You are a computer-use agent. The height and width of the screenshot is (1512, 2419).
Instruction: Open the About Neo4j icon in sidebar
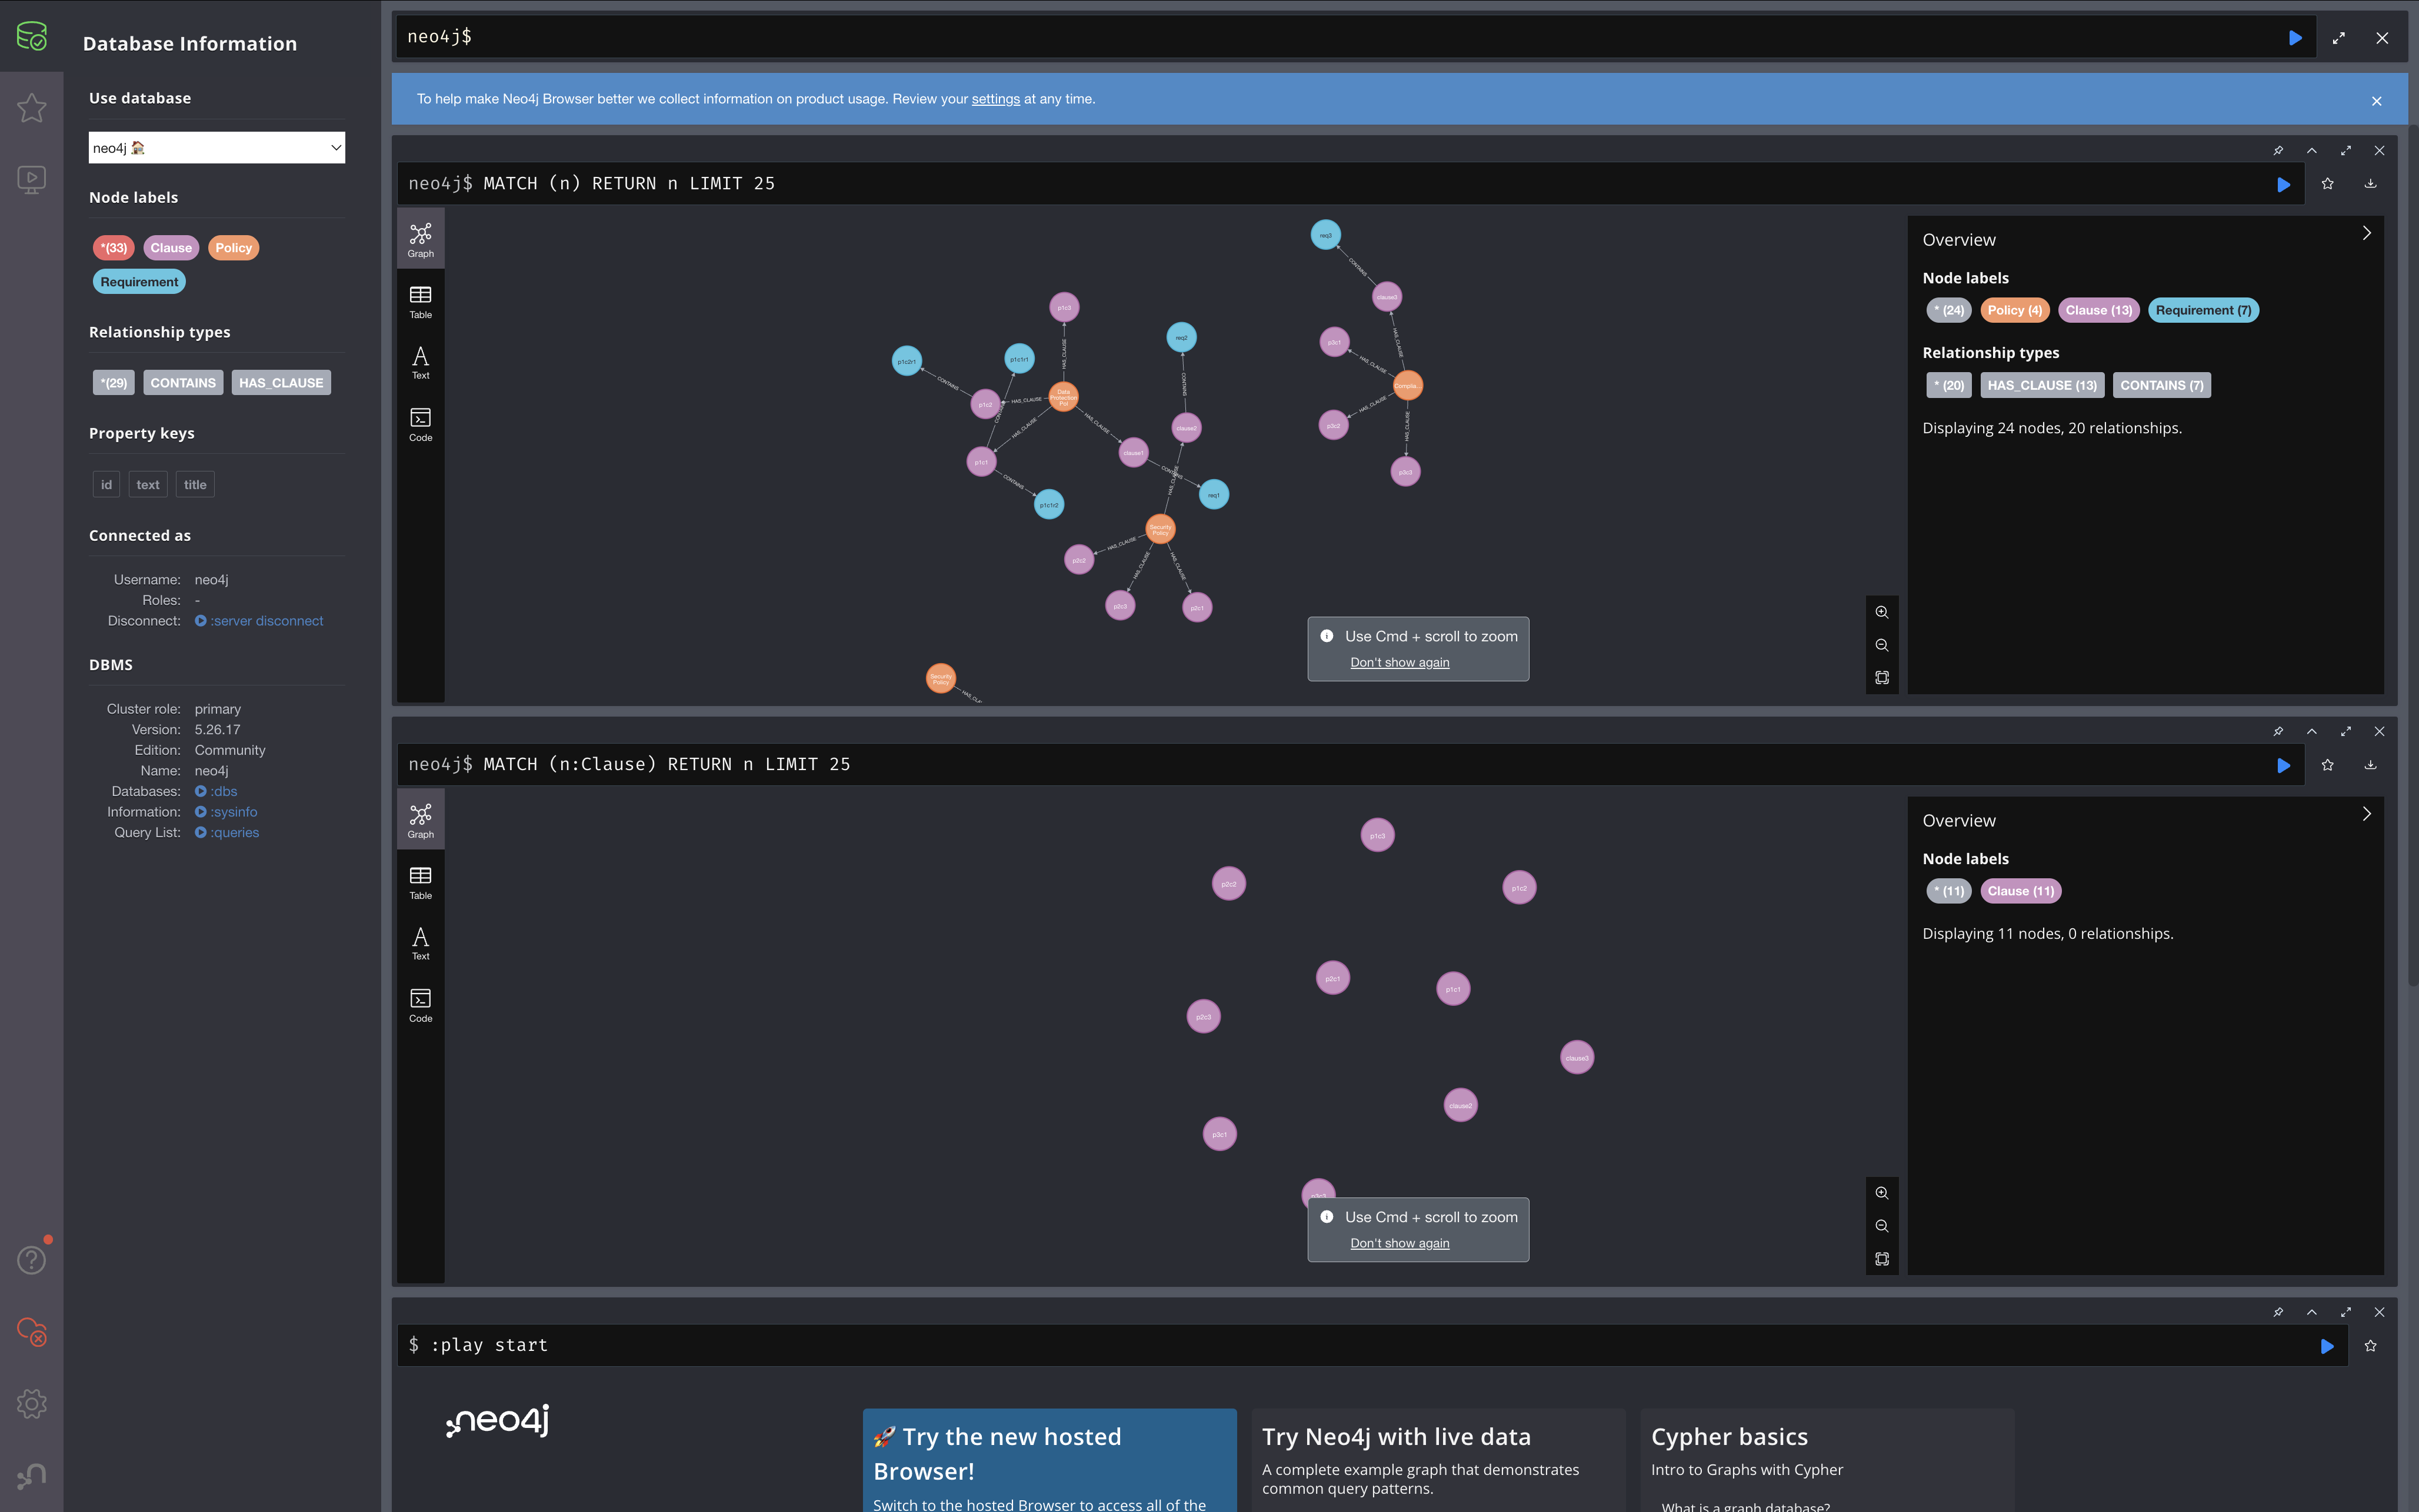pos(32,1476)
